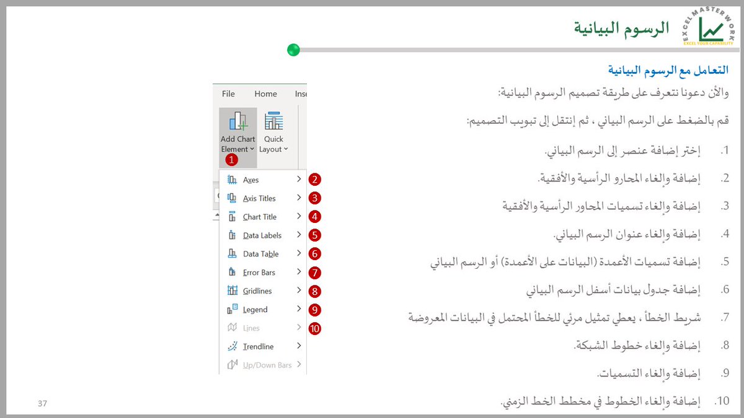The height and width of the screenshot is (418, 744).
Task: Click the Gridlines menu icon
Action: pos(232,290)
